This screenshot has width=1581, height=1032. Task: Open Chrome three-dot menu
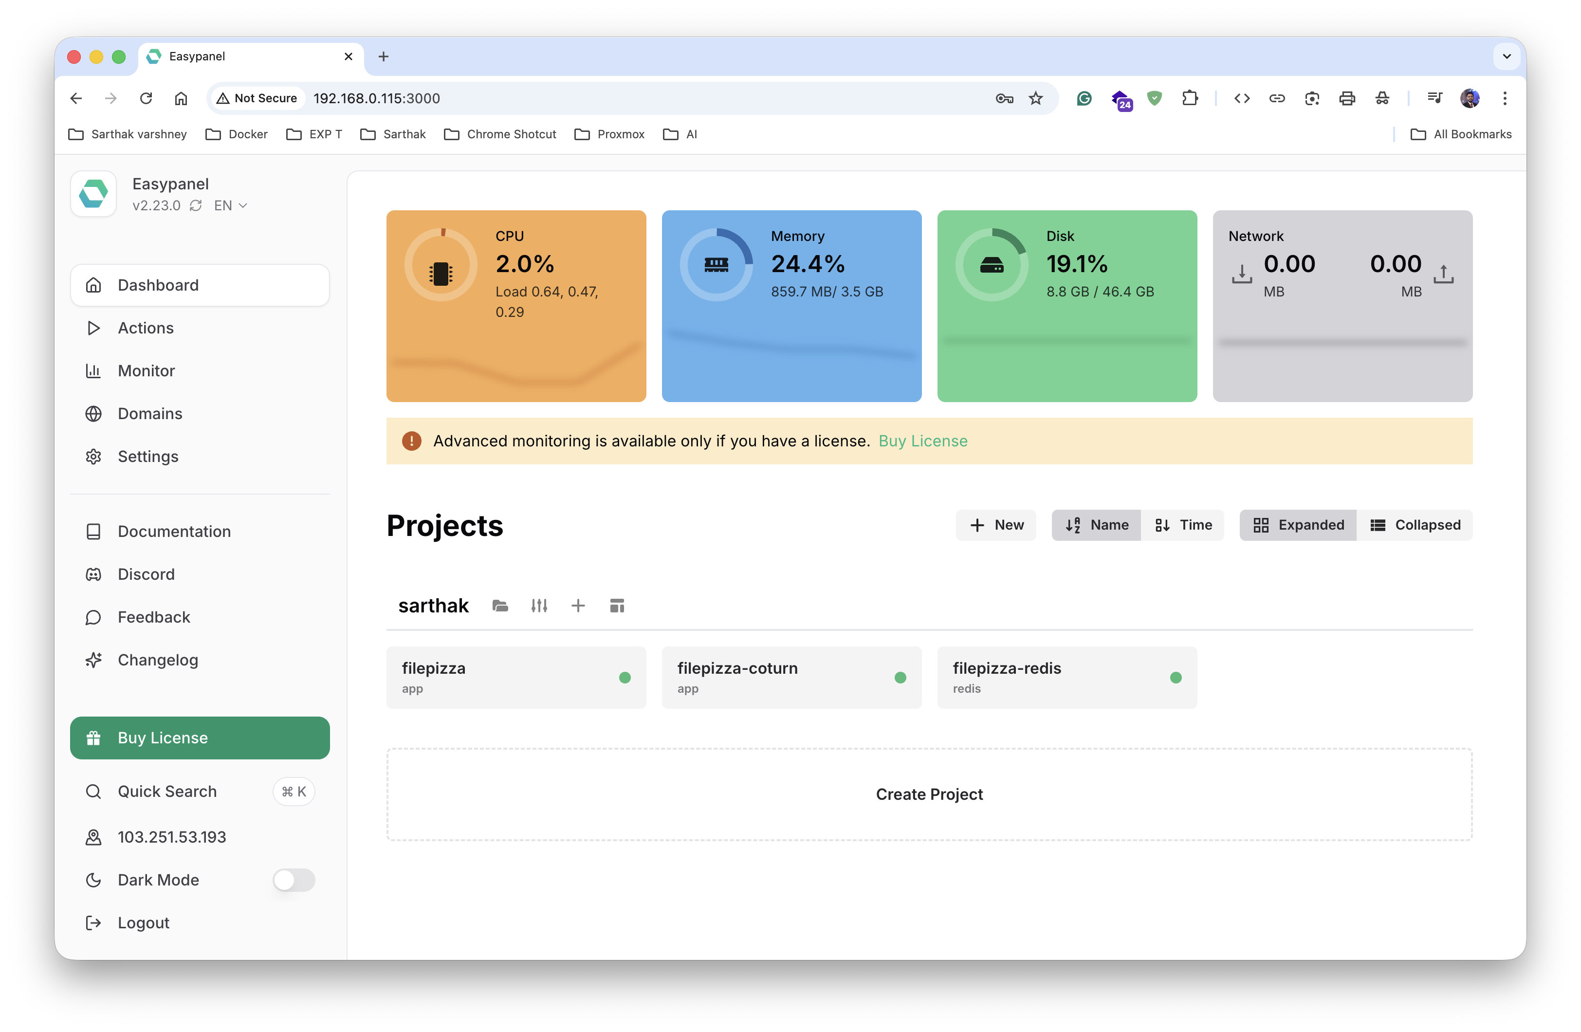pyautogui.click(x=1505, y=98)
